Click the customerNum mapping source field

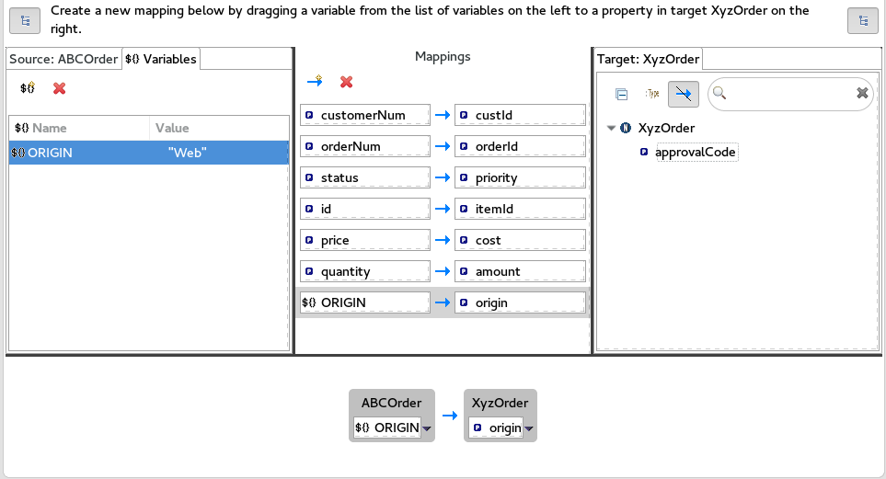365,115
